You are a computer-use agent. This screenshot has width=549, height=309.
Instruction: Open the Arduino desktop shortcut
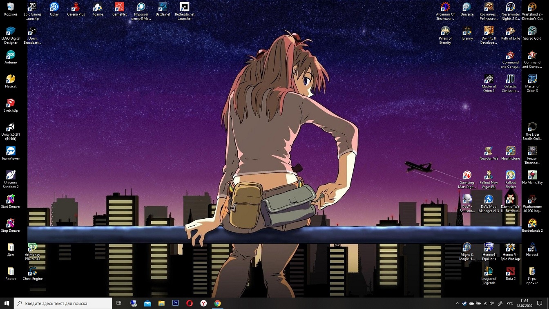click(11, 58)
